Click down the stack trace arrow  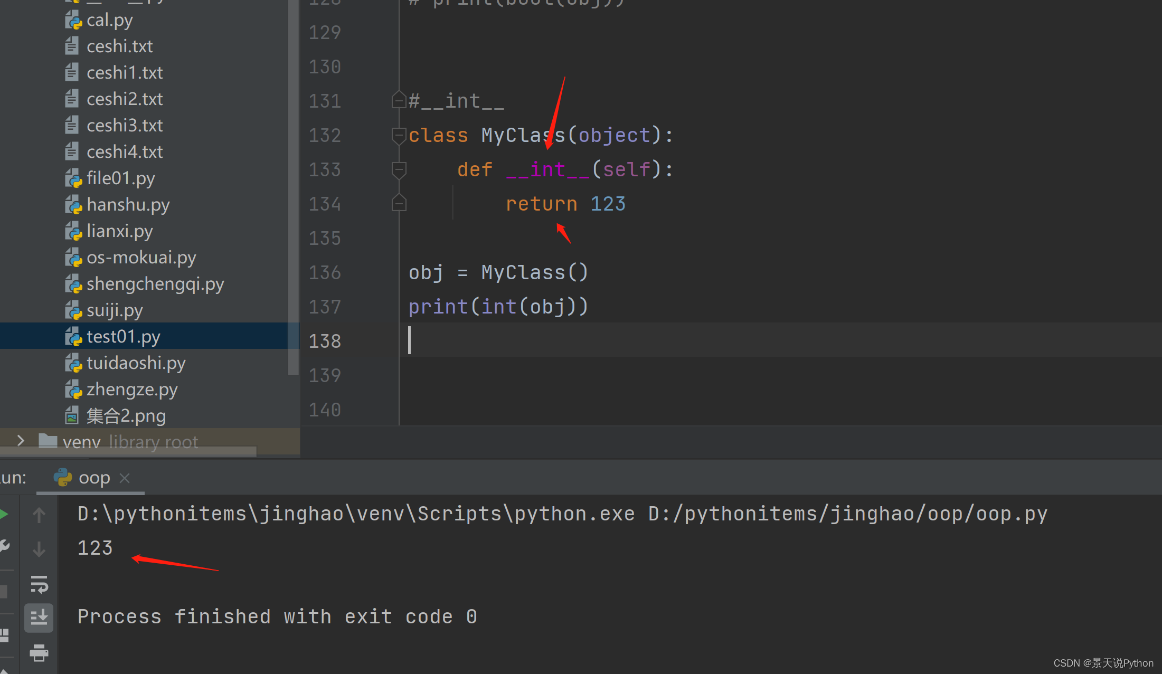point(39,549)
